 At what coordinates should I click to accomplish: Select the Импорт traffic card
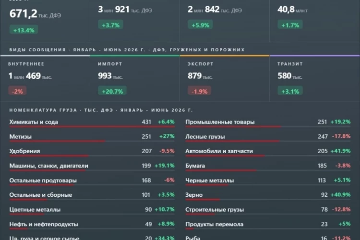[135, 78]
